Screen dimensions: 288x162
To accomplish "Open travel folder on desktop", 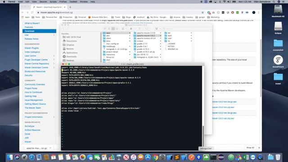I will [x=278, y=78].
